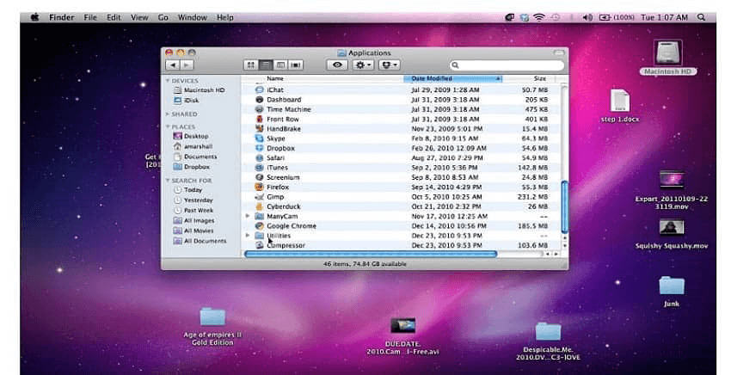Click the iTunes app icon
731x375 pixels.
[x=260, y=168]
